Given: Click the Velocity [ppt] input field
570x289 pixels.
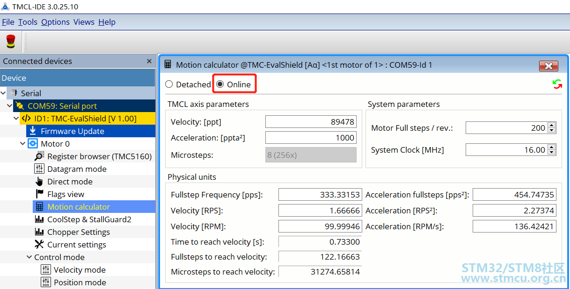Looking at the screenshot, I should click(311, 122).
